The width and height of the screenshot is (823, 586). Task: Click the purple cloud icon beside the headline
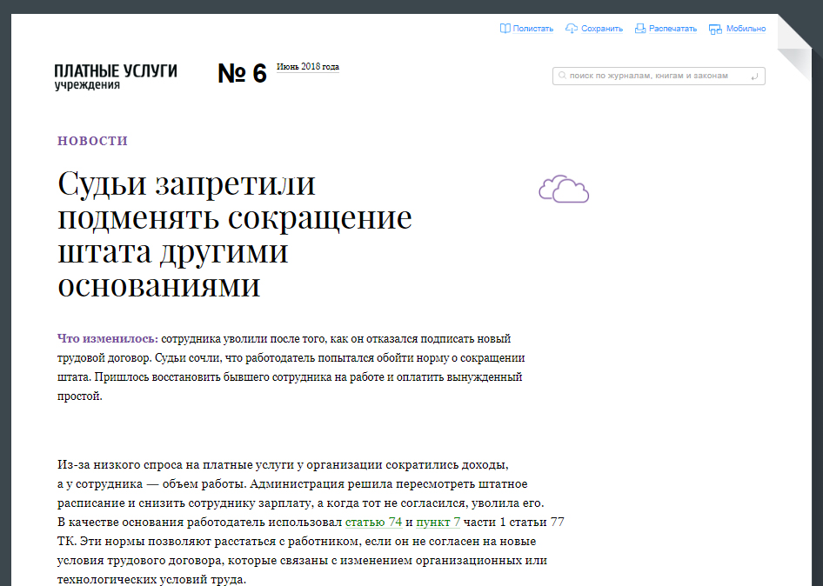564,189
